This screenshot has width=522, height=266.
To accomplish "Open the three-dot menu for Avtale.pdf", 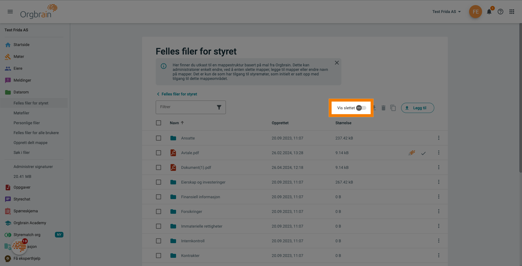I will [439, 152].
